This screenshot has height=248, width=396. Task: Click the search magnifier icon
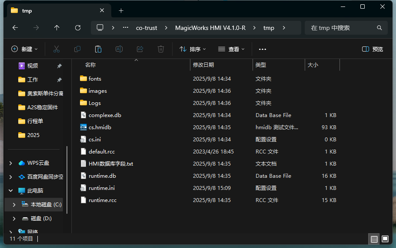(379, 28)
